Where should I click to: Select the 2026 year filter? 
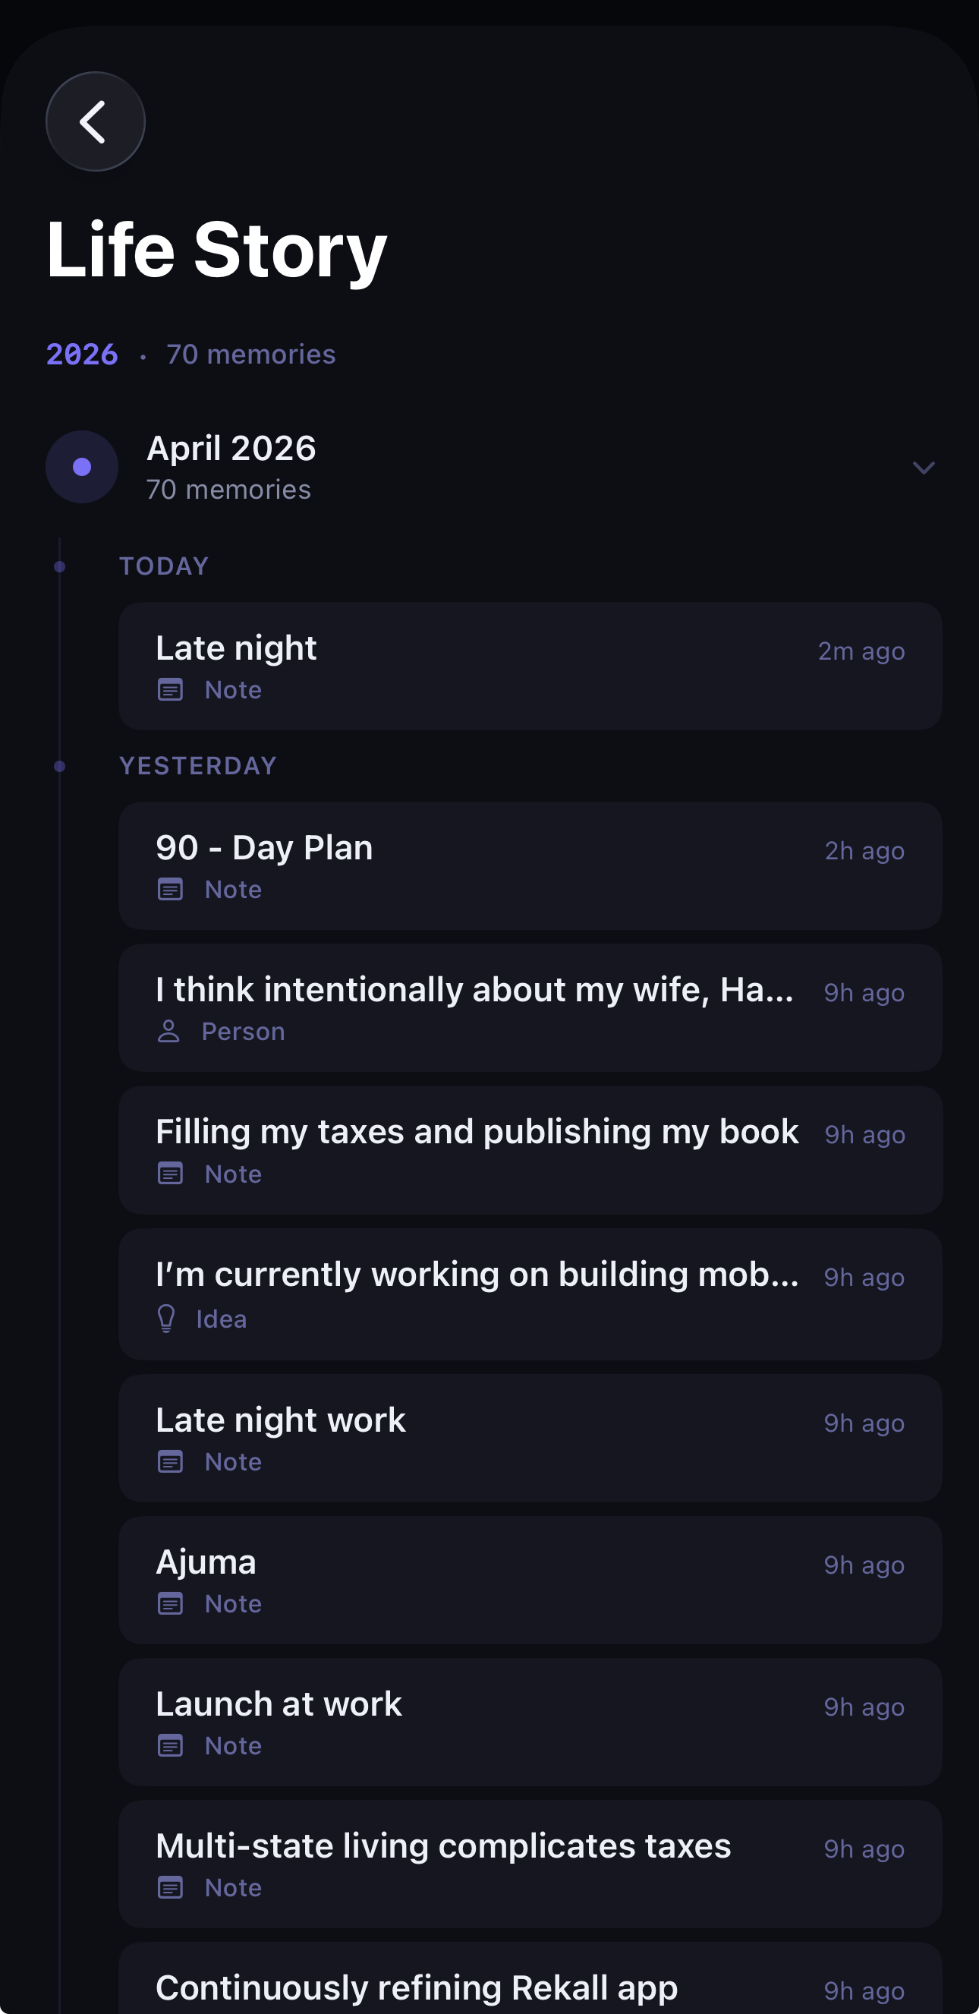tap(82, 355)
